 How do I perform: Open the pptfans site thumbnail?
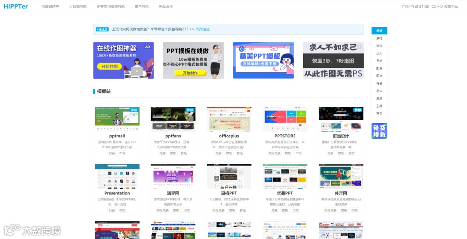tap(173, 119)
